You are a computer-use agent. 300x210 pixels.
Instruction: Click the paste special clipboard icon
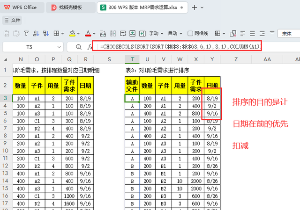(x=16, y=34)
